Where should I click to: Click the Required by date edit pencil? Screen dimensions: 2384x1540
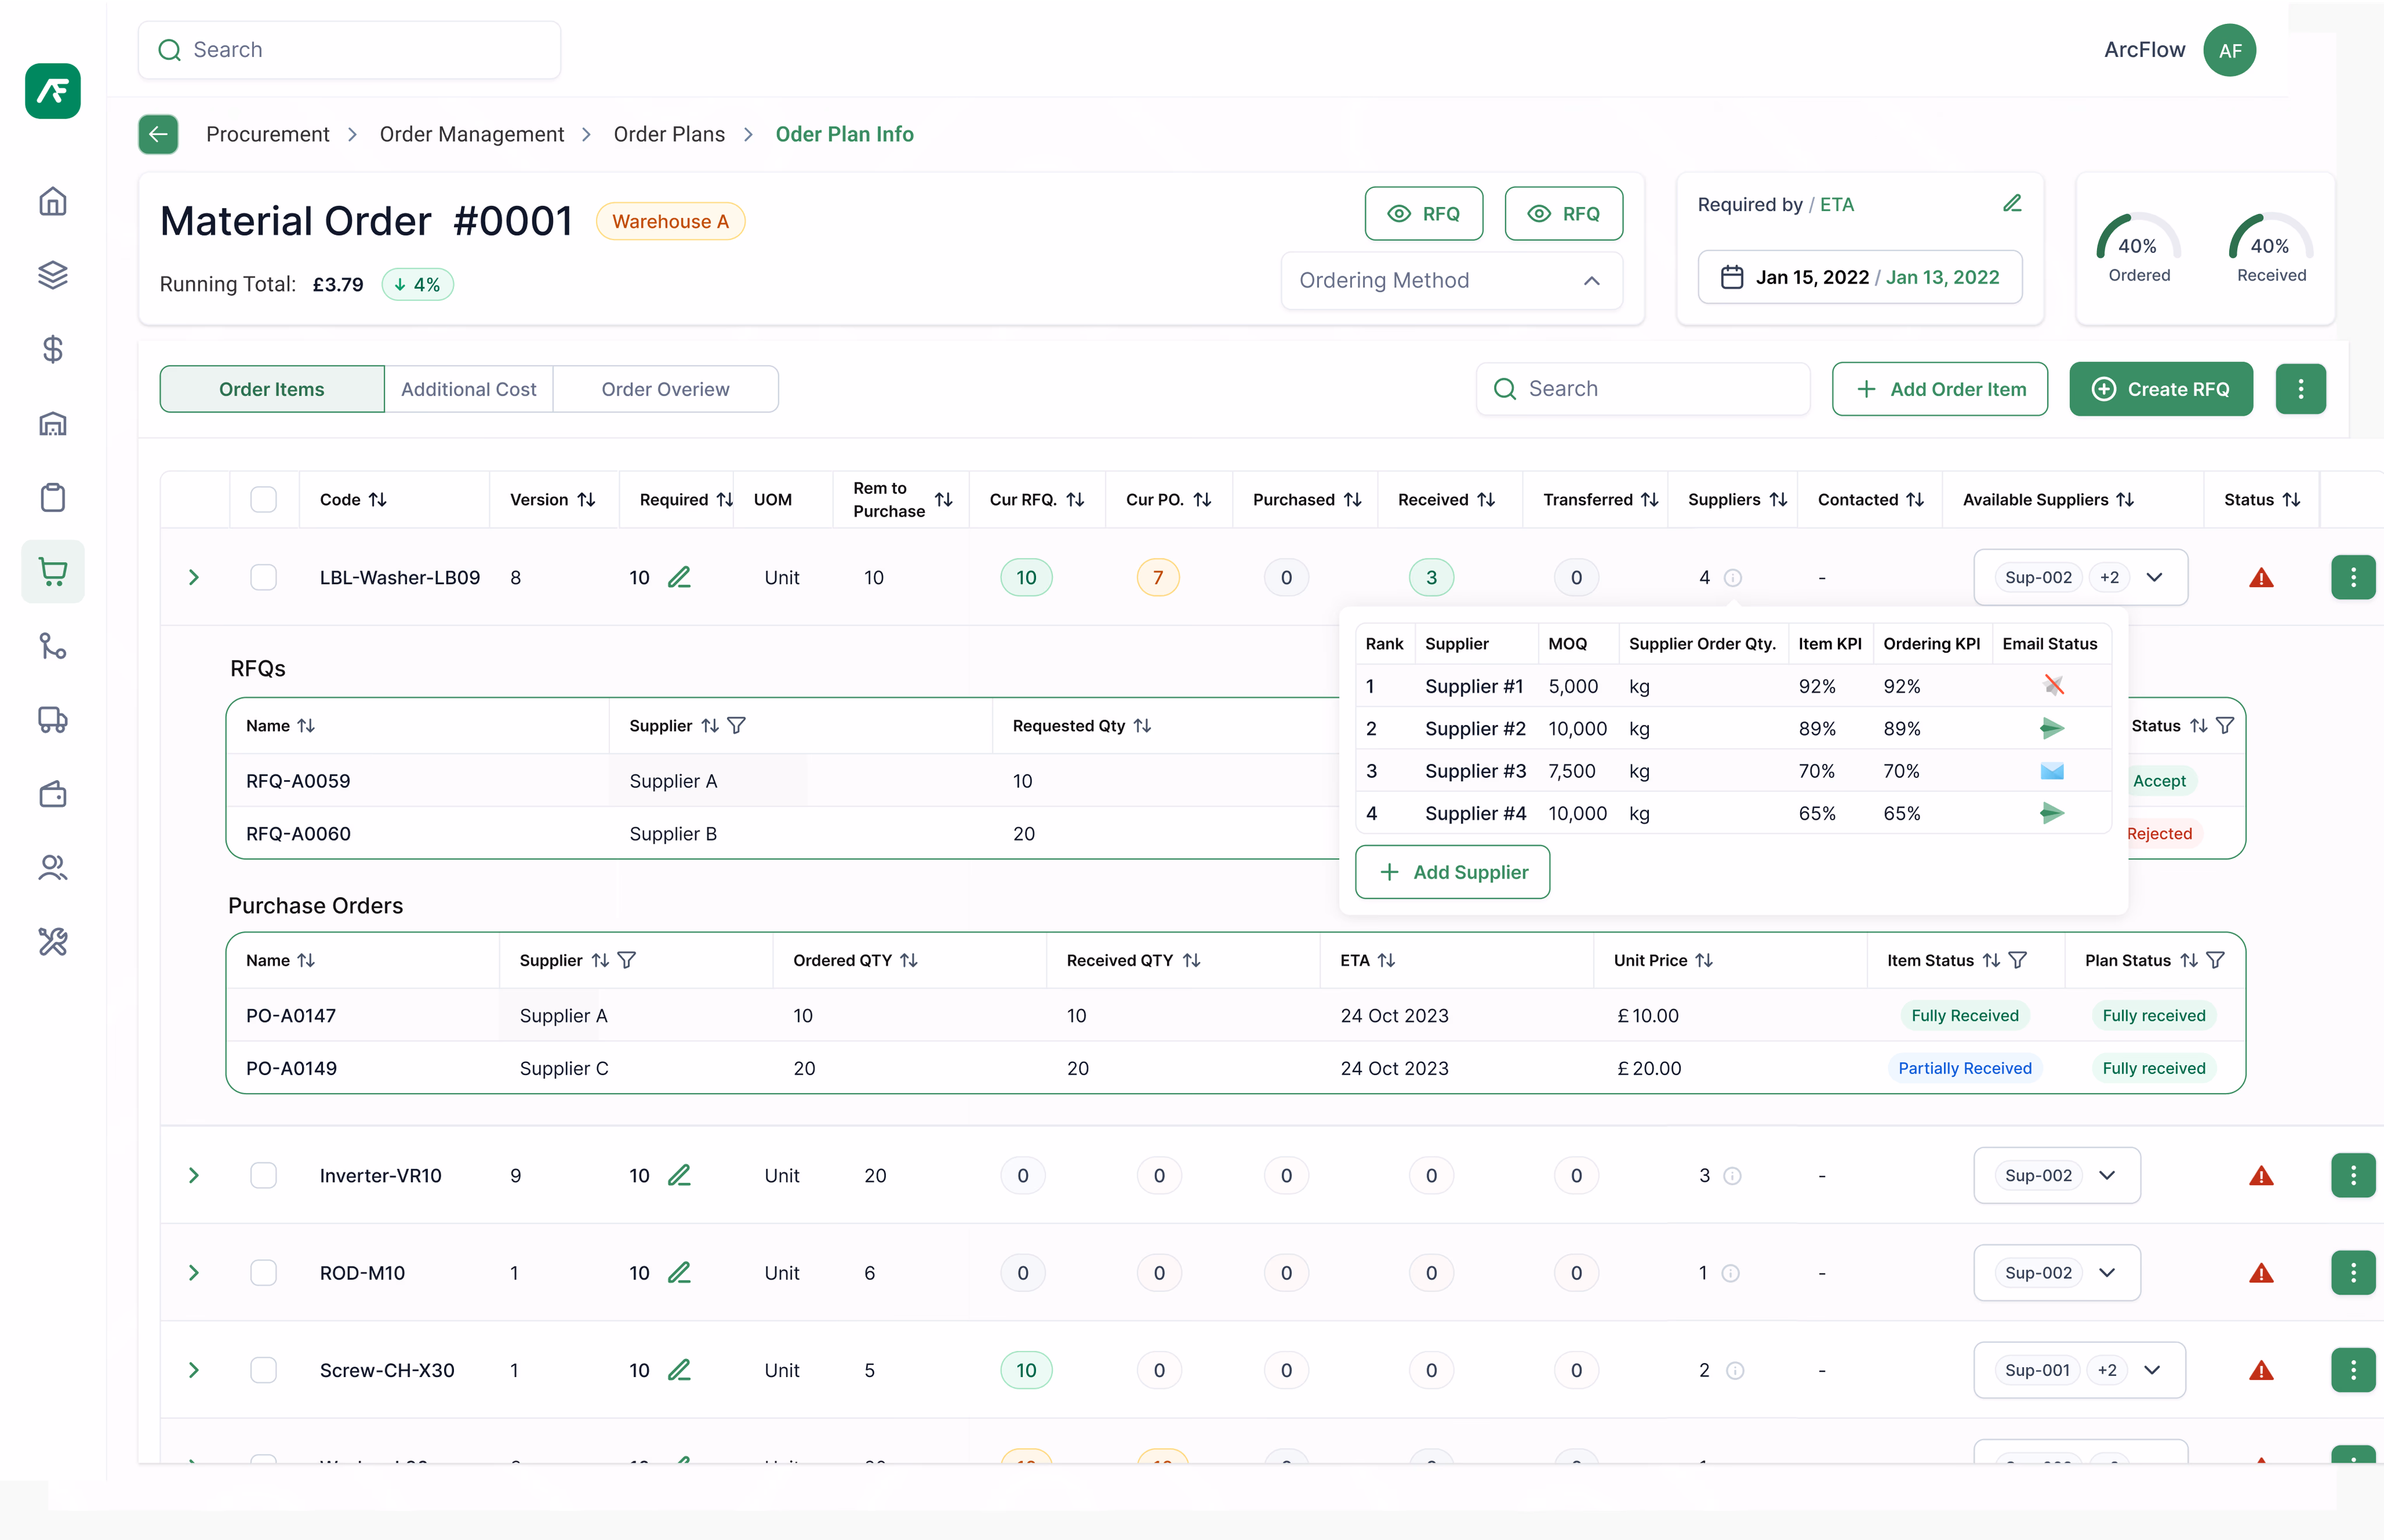2013,204
